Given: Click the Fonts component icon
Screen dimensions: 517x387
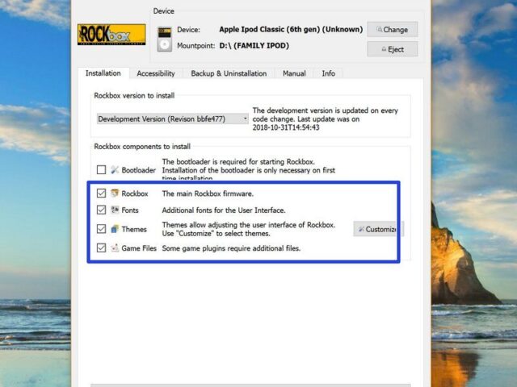Looking at the screenshot, I should pos(115,210).
